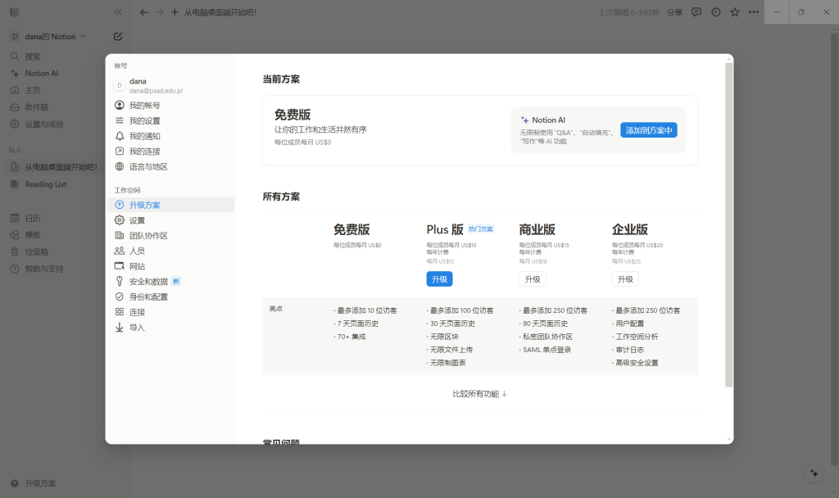Open the comments icon in top bar
Viewport: 839px width, 498px height.
(696, 12)
